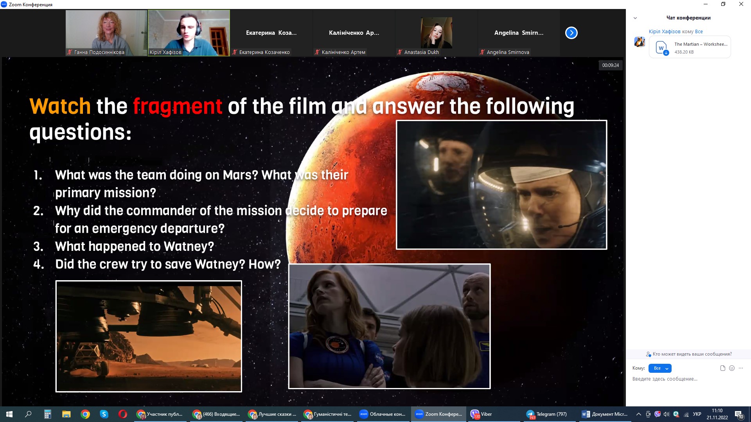
Task: Click the Wi-Fi network tray icon
Action: [686, 414]
